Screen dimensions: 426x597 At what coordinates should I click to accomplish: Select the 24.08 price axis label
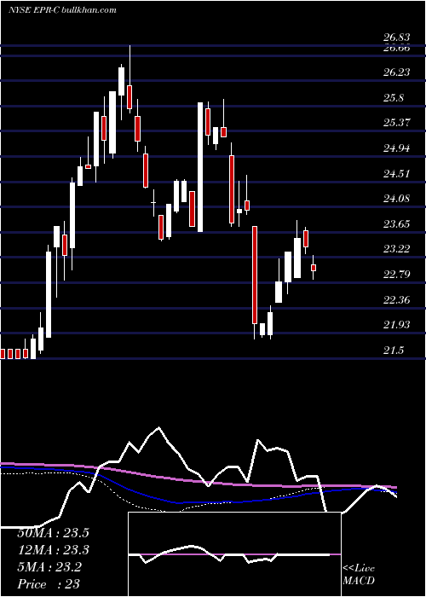pos(396,199)
